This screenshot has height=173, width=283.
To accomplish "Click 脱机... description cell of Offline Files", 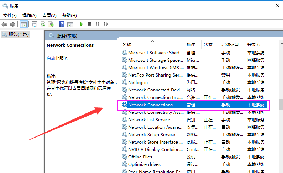I will tap(192, 157).
